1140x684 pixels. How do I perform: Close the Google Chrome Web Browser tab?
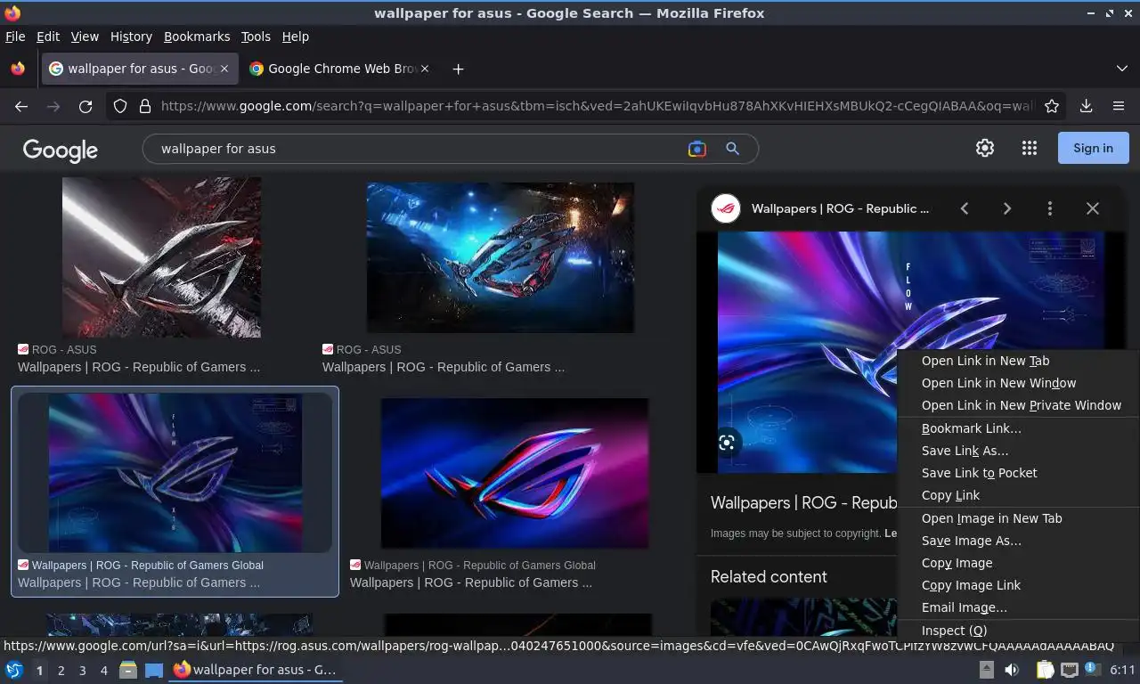425,69
